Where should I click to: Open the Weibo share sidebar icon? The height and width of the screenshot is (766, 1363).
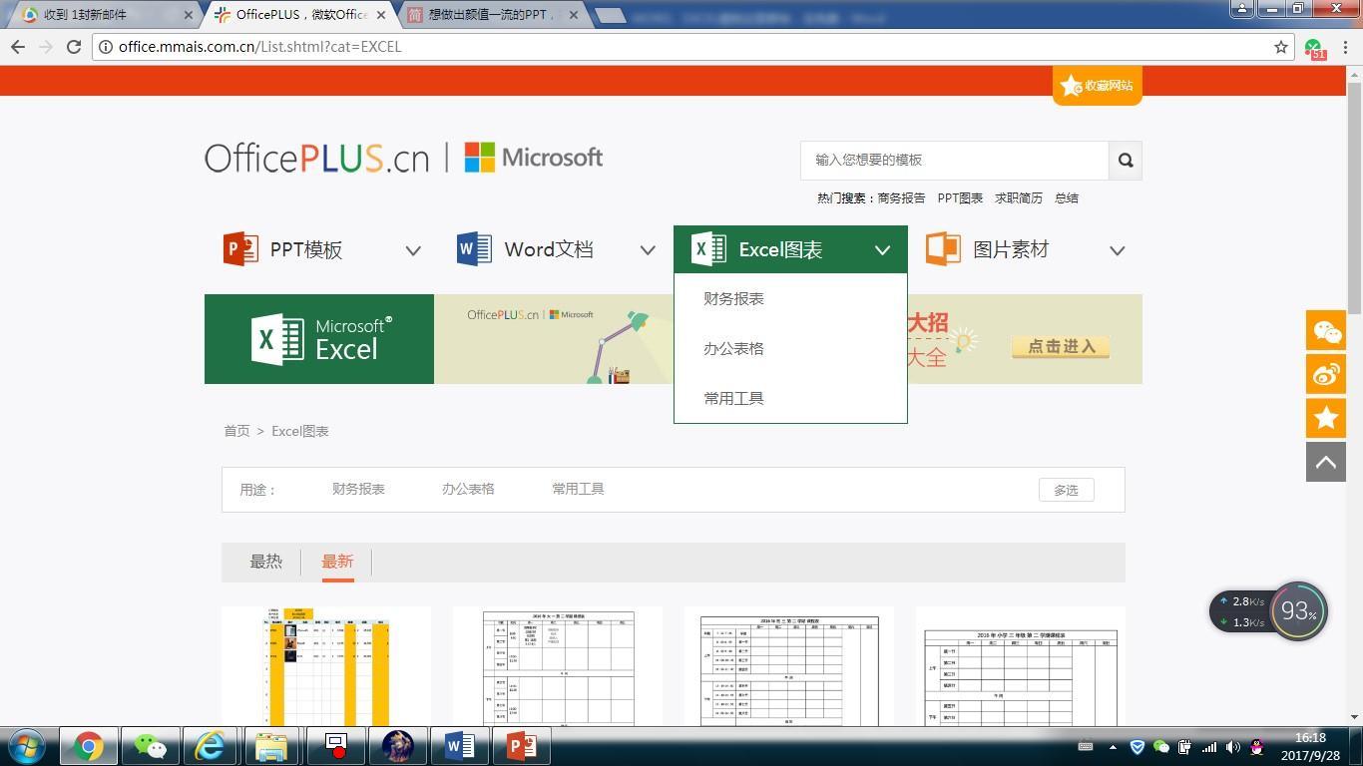(1326, 374)
